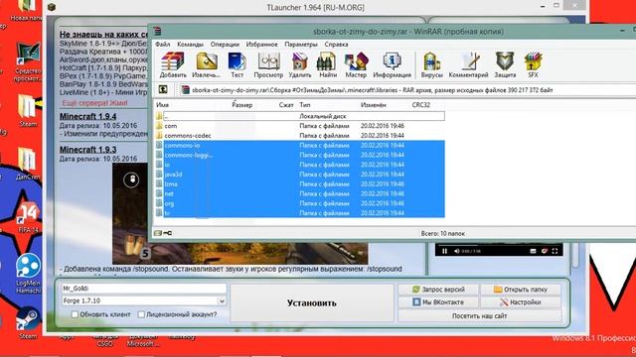Open the Steam shortcut at bottom of desktop
The height and width of the screenshot is (357, 636).
[x=28, y=324]
